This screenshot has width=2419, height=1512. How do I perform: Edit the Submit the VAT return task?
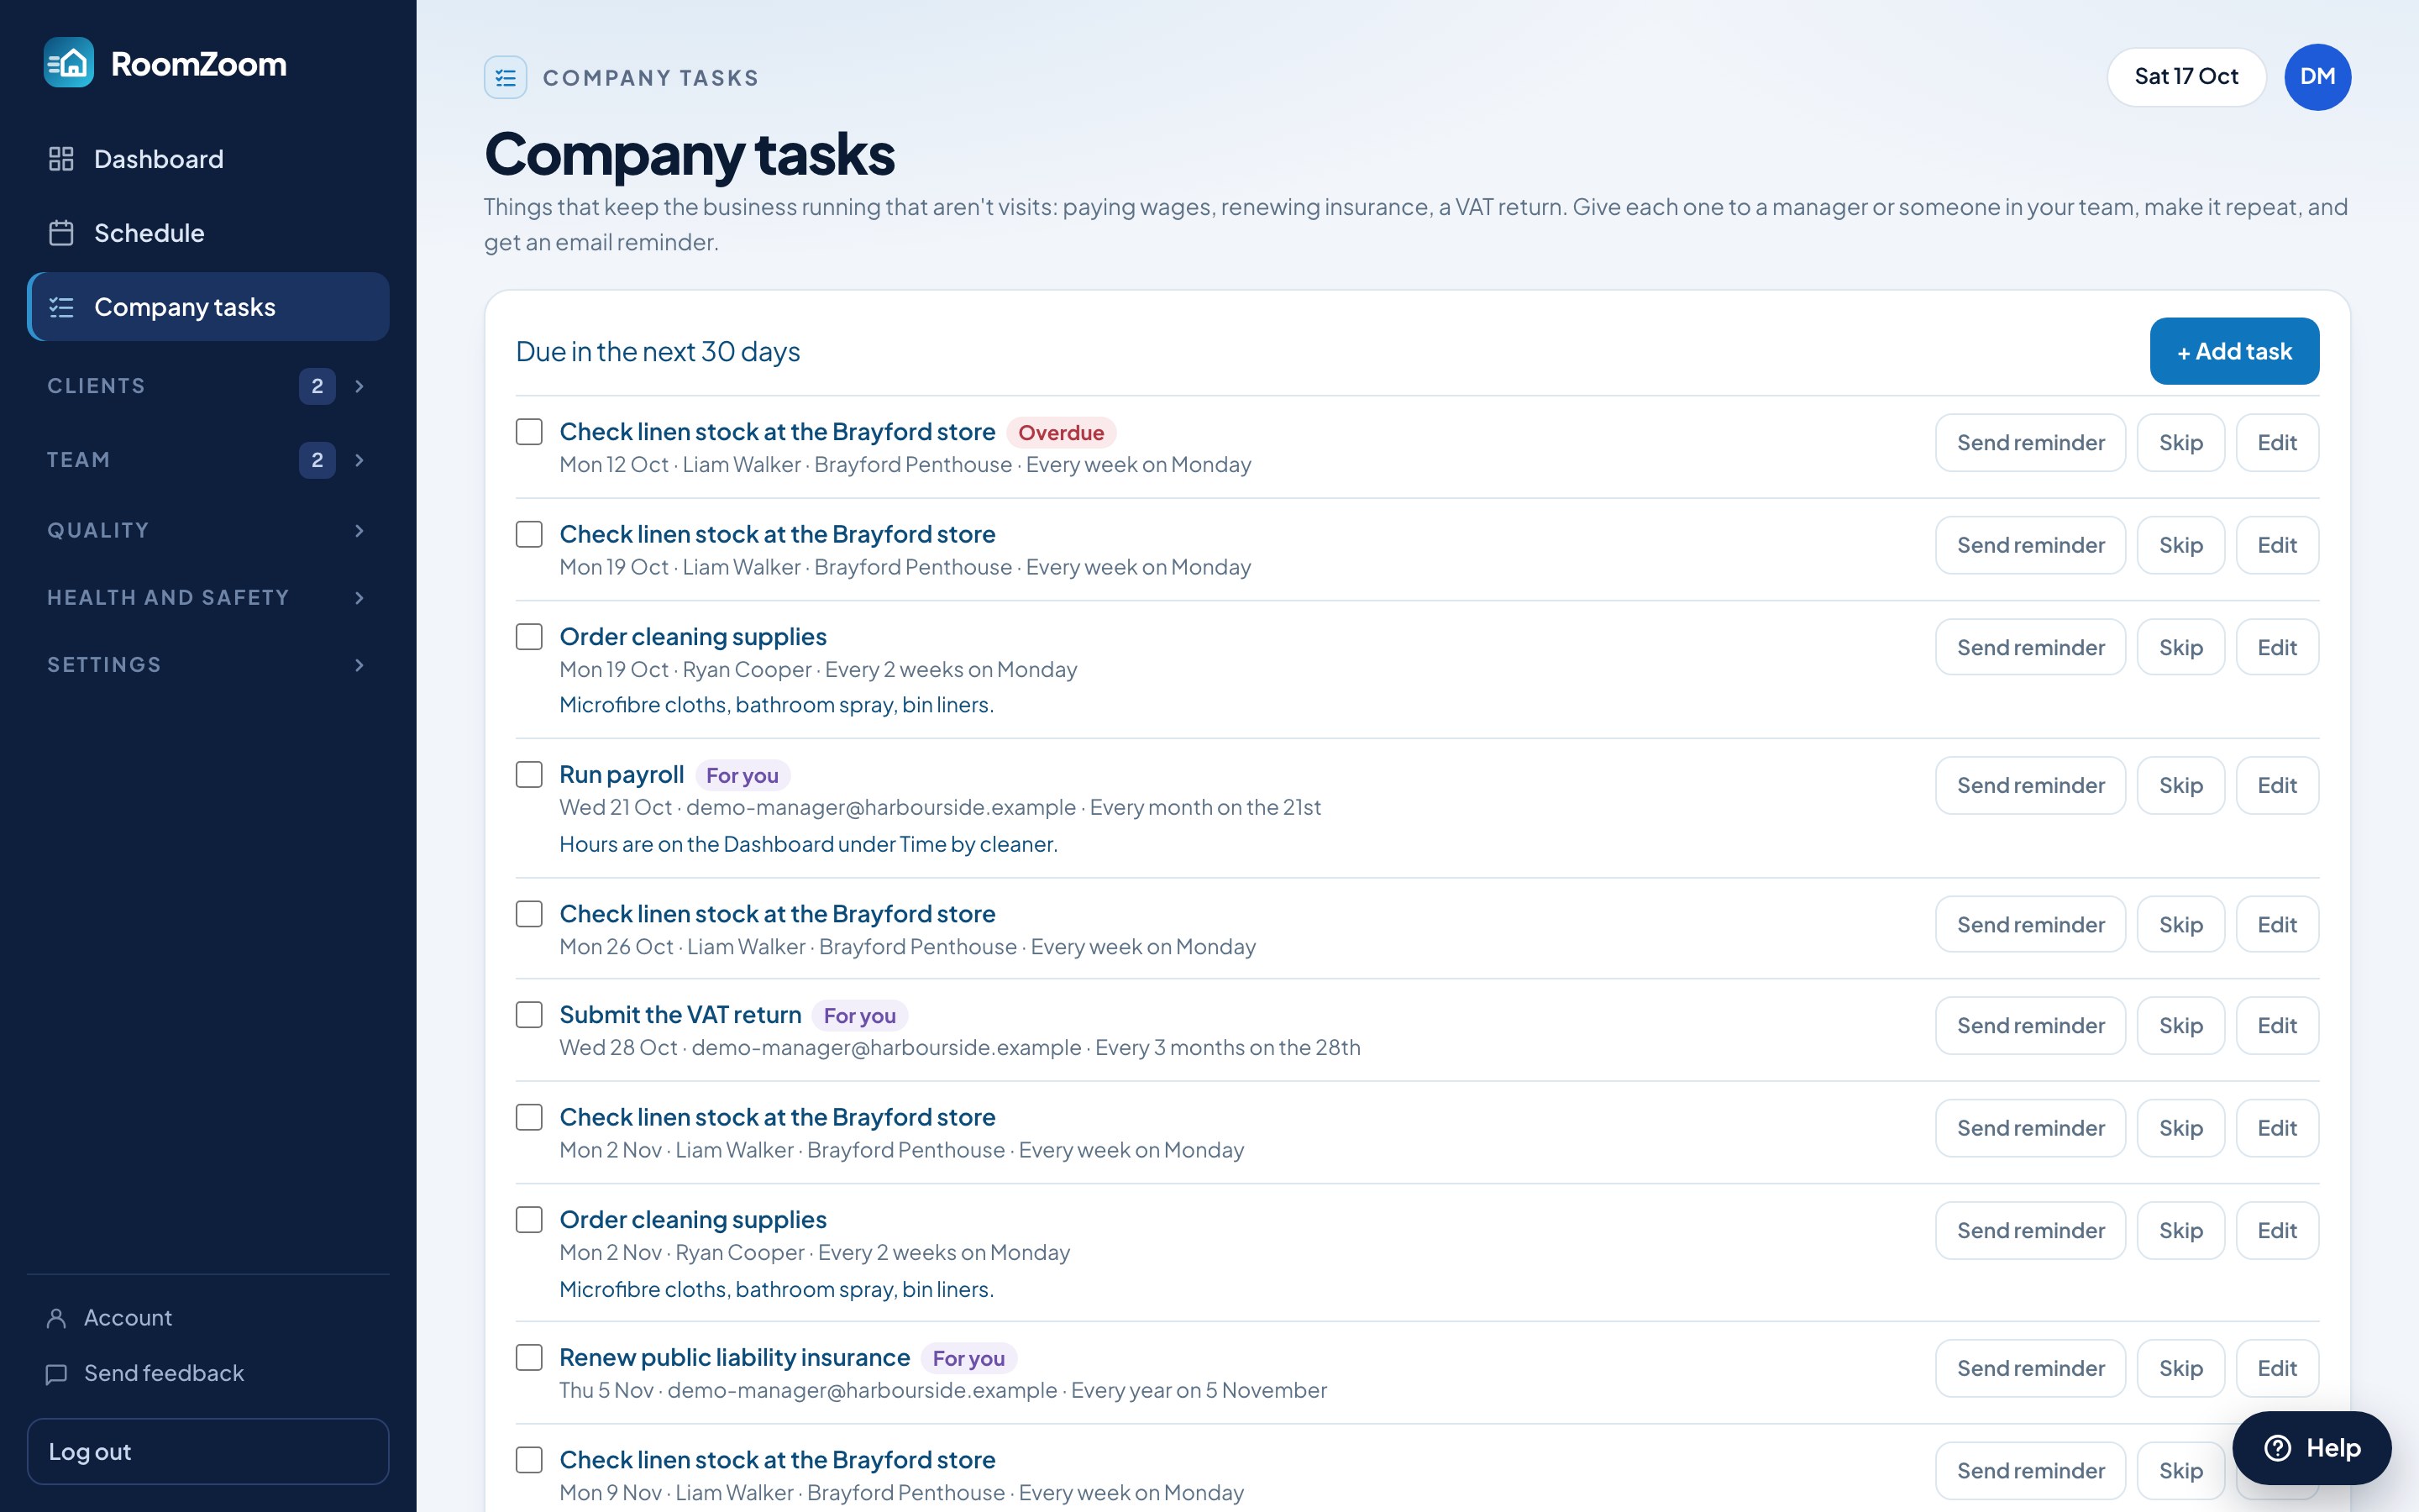2277,1026
